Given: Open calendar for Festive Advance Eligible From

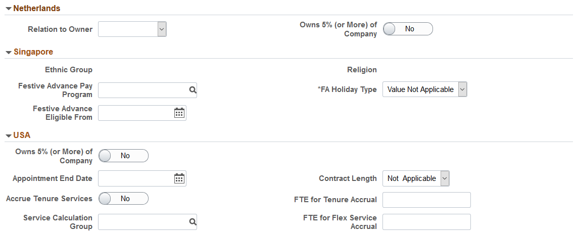Looking at the screenshot, I should pos(179,113).
